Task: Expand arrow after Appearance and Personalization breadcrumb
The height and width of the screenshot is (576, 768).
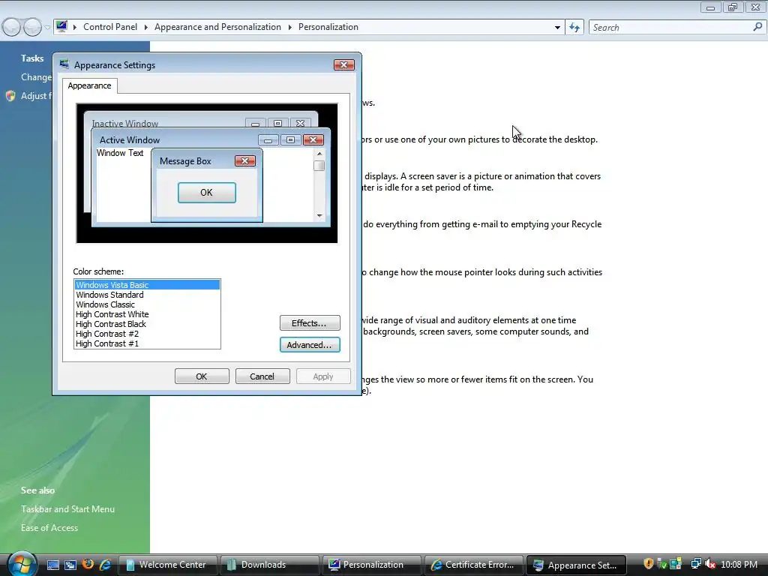Action: (x=290, y=28)
